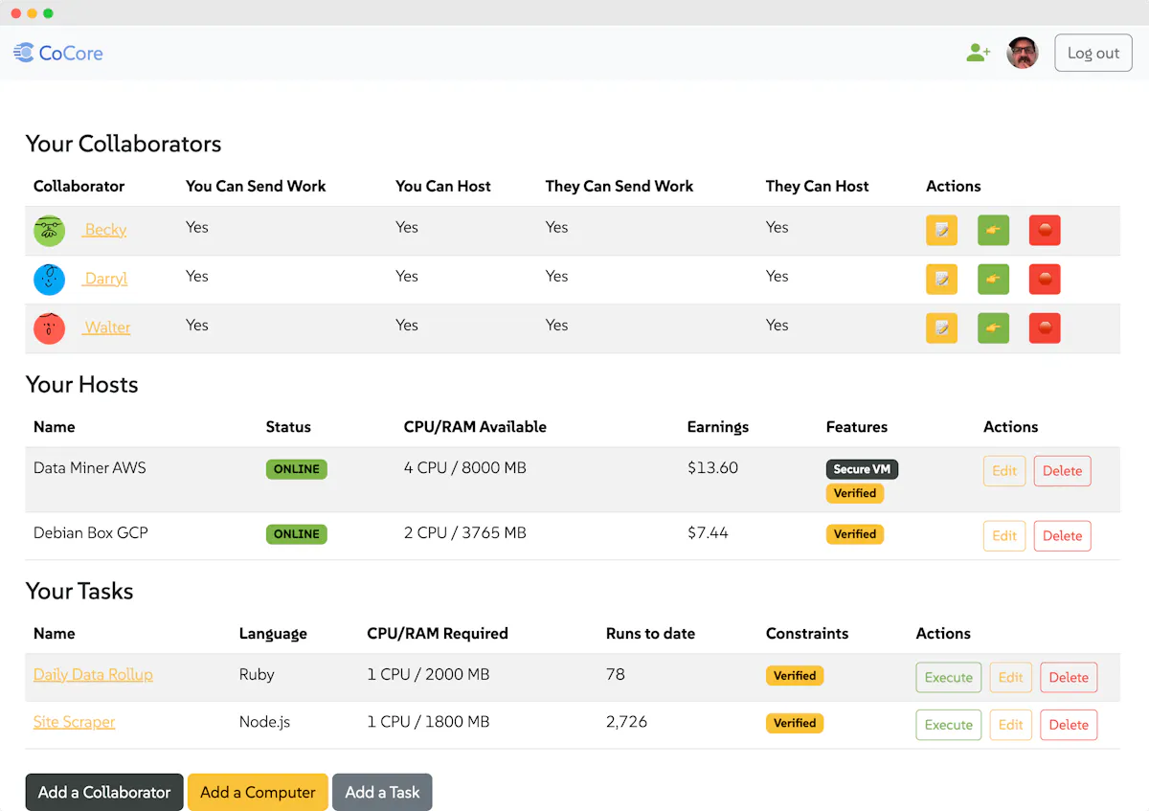Click Darryl's blue avatar
This screenshot has height=811, width=1149.
[49, 279]
